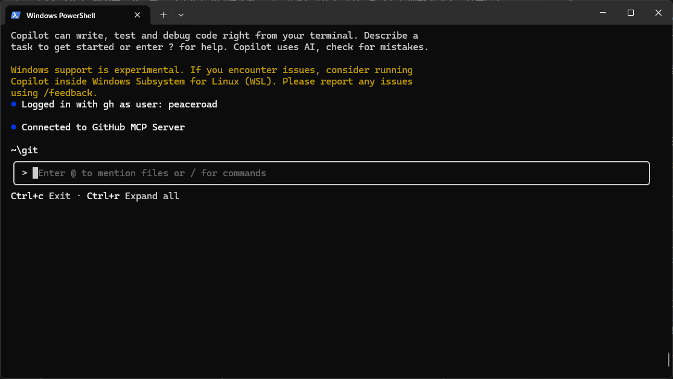The width and height of the screenshot is (673, 379).
Task: Close the Windows PowerShell tab
Action: (x=138, y=15)
